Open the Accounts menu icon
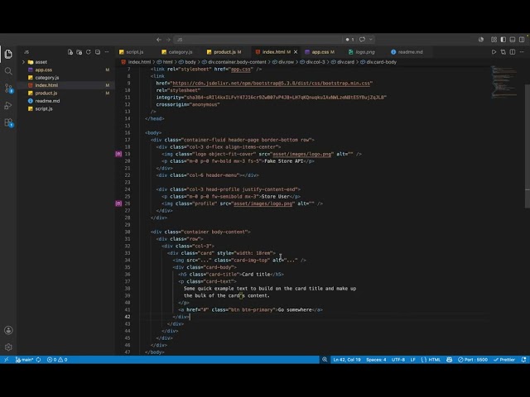This screenshot has width=530, height=397. 8,330
